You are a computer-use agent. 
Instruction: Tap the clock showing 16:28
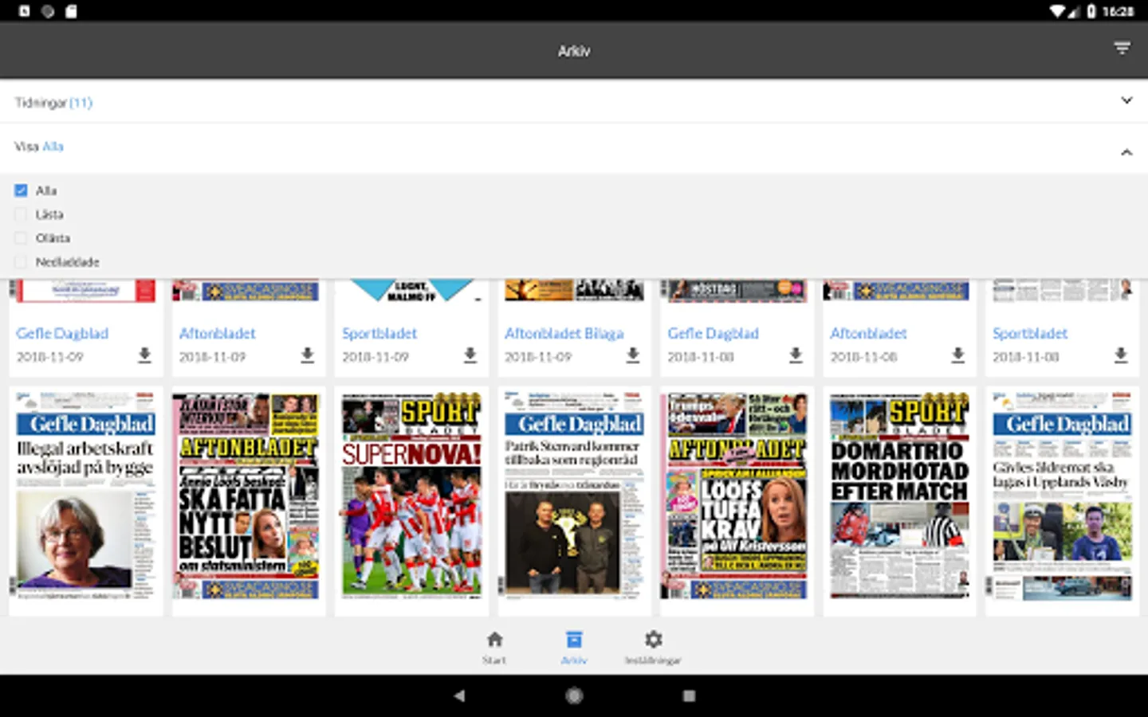(1119, 11)
